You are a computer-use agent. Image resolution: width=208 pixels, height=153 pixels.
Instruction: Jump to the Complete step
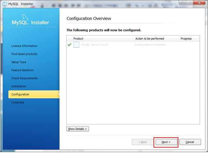(18, 103)
